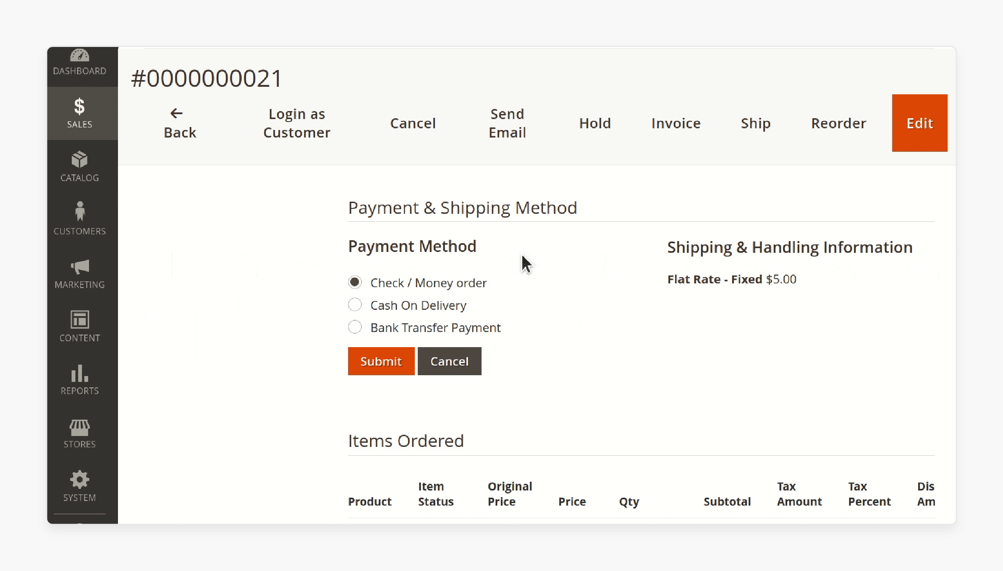Select Cash On Delivery payment
1003x571 pixels.
click(x=355, y=305)
